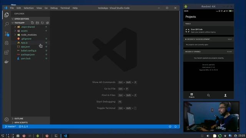Click the feedback smiley in status bar
Image resolution: width=246 pixels, height=138 pixels.
170,127
